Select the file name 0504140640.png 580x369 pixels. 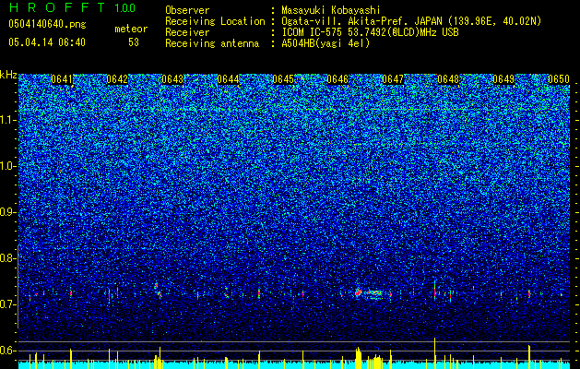pos(47,24)
